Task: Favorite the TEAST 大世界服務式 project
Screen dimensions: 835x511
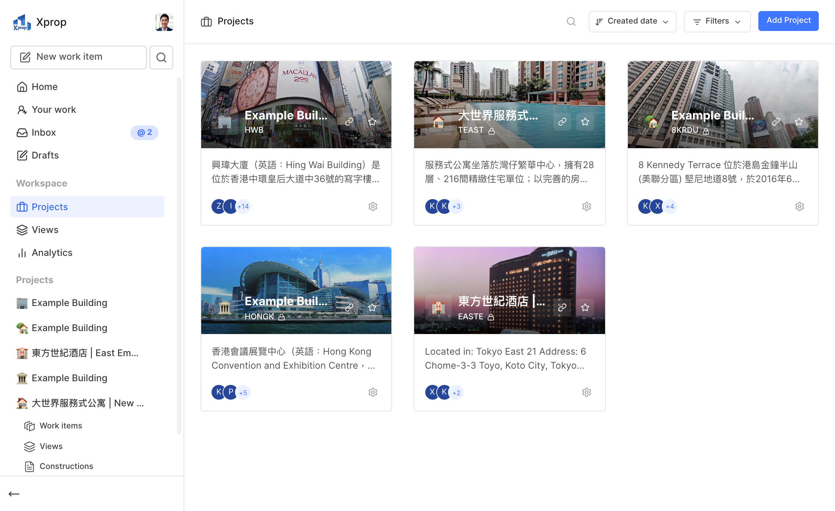Action: click(585, 122)
